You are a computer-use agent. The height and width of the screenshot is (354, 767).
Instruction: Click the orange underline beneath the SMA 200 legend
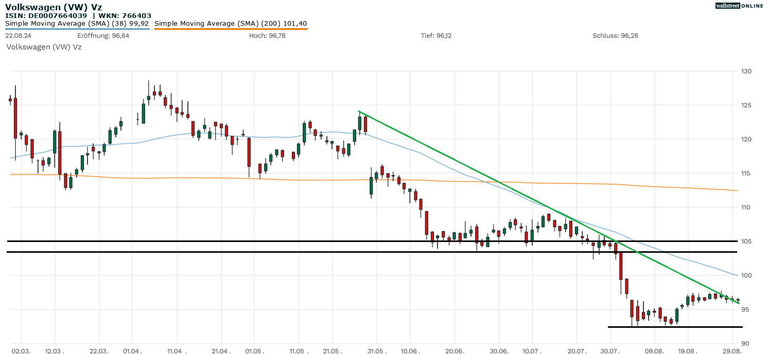(231, 29)
